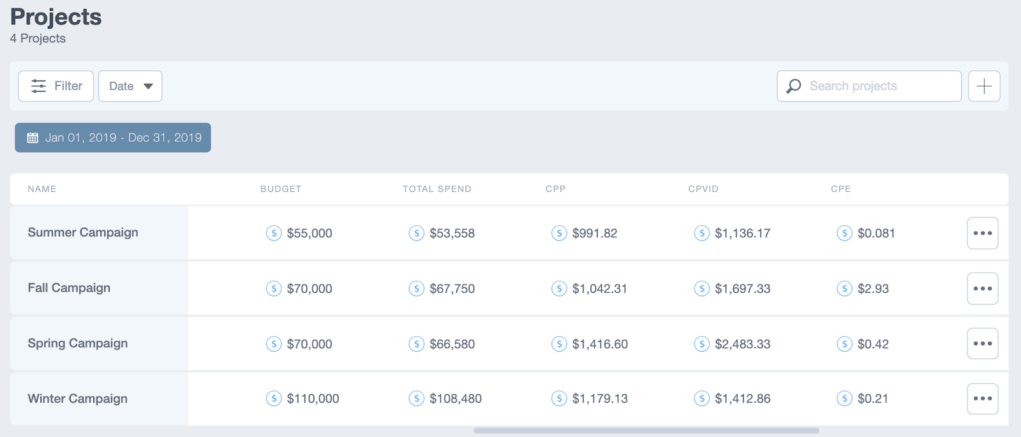This screenshot has width=1021, height=437.
Task: Open Spring Campaign three-dot options menu
Action: [x=983, y=343]
